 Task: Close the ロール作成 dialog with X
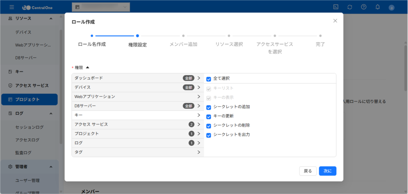point(335,21)
